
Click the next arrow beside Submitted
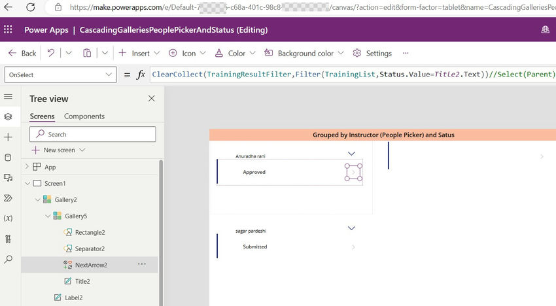coord(353,247)
